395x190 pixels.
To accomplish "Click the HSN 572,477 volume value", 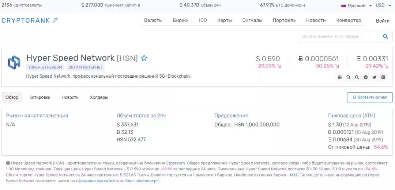I will [131, 139].
